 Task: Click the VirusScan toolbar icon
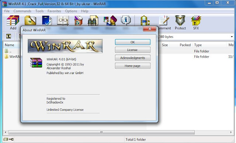coord(145,20)
